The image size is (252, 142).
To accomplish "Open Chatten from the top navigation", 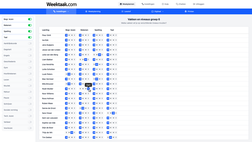I will point(180,4).
